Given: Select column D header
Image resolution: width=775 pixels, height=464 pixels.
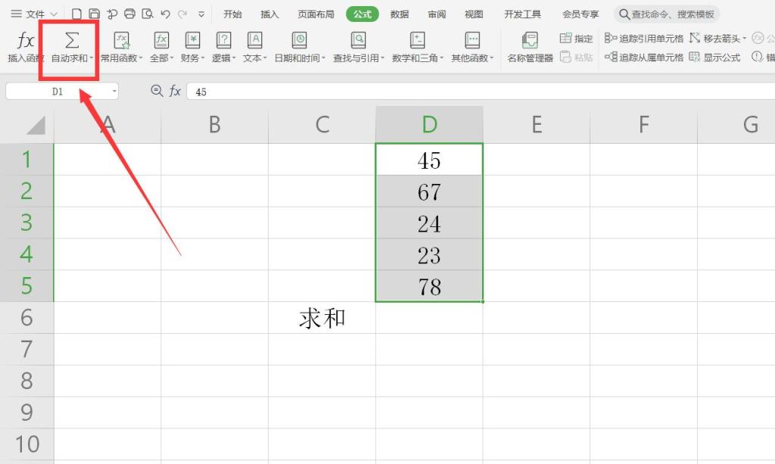Looking at the screenshot, I should [x=429, y=125].
